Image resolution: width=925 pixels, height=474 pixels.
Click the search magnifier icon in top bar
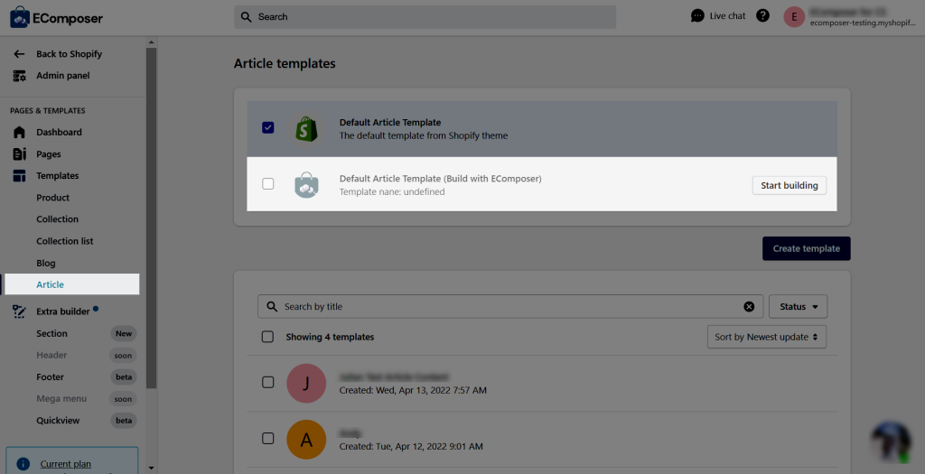[x=247, y=17]
